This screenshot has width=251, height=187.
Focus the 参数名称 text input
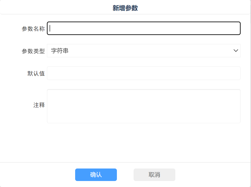click(x=144, y=28)
